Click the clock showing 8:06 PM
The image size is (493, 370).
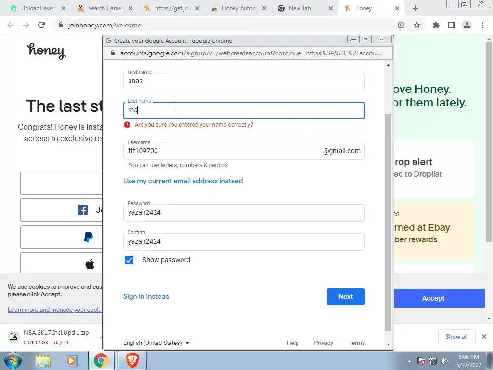pos(469,361)
